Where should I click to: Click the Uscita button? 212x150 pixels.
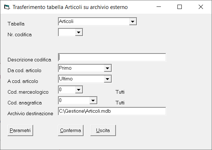[103, 130]
